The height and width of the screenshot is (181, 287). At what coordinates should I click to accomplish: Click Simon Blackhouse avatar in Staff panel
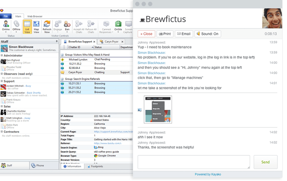click(4, 48)
